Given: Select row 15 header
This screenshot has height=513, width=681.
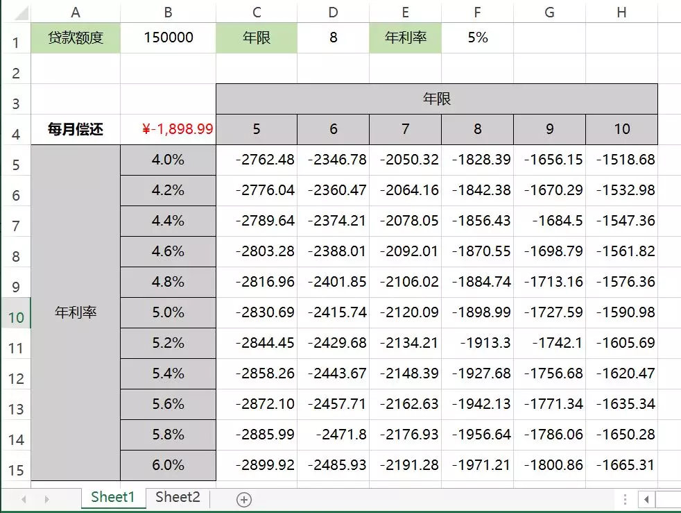Looking at the screenshot, I should [x=16, y=466].
